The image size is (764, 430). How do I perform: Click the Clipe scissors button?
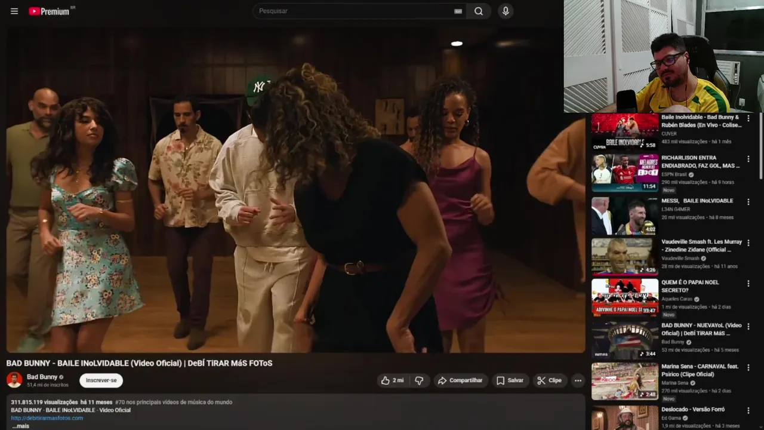pos(549,380)
